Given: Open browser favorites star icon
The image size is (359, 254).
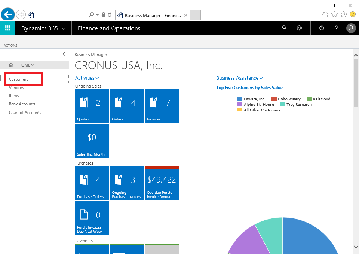Looking at the screenshot, I should click(334, 15).
